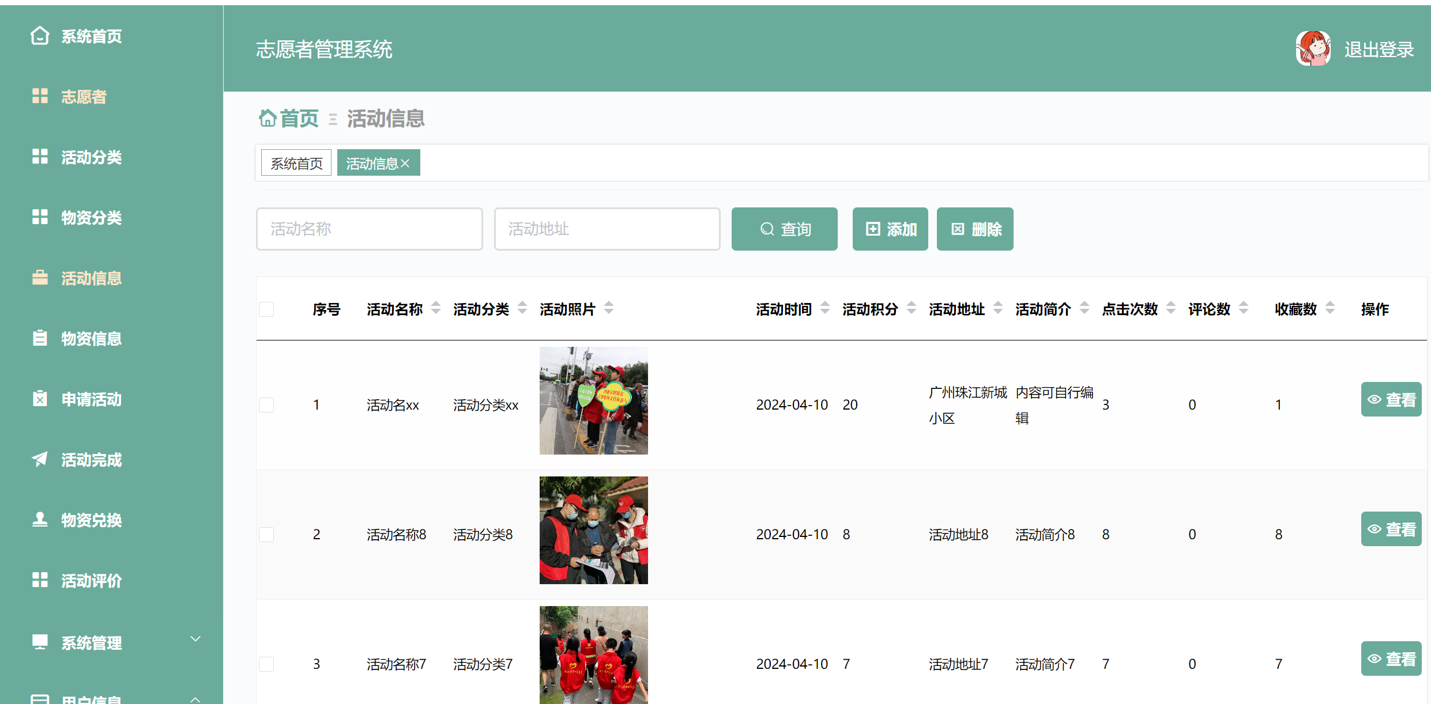Image resolution: width=1431 pixels, height=704 pixels.
Task: Switch to the 系统首页 tab
Action: [296, 163]
